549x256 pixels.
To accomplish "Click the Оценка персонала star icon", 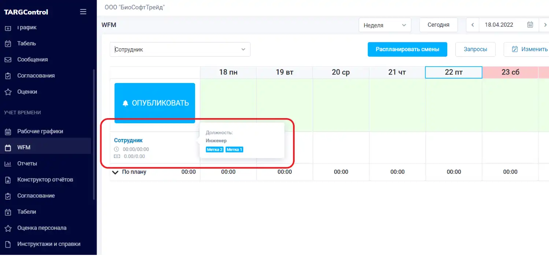I will pyautogui.click(x=8, y=228).
